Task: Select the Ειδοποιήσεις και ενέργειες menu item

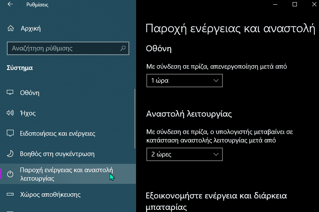Action: tap(68, 133)
